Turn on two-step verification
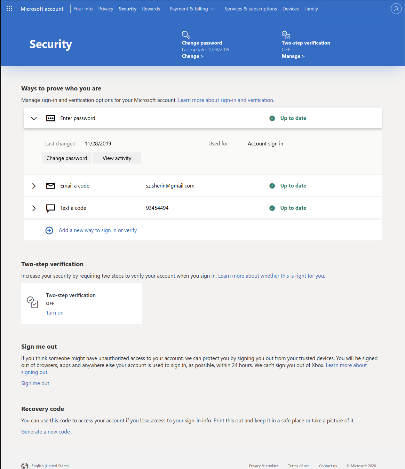Image resolution: width=405 pixels, height=469 pixels. [55, 313]
